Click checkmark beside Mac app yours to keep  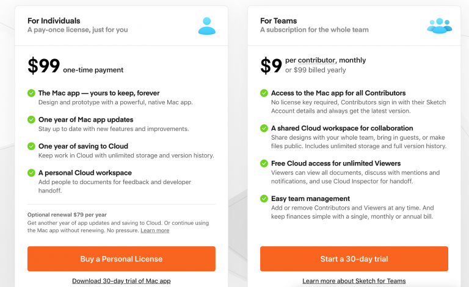tap(31, 93)
